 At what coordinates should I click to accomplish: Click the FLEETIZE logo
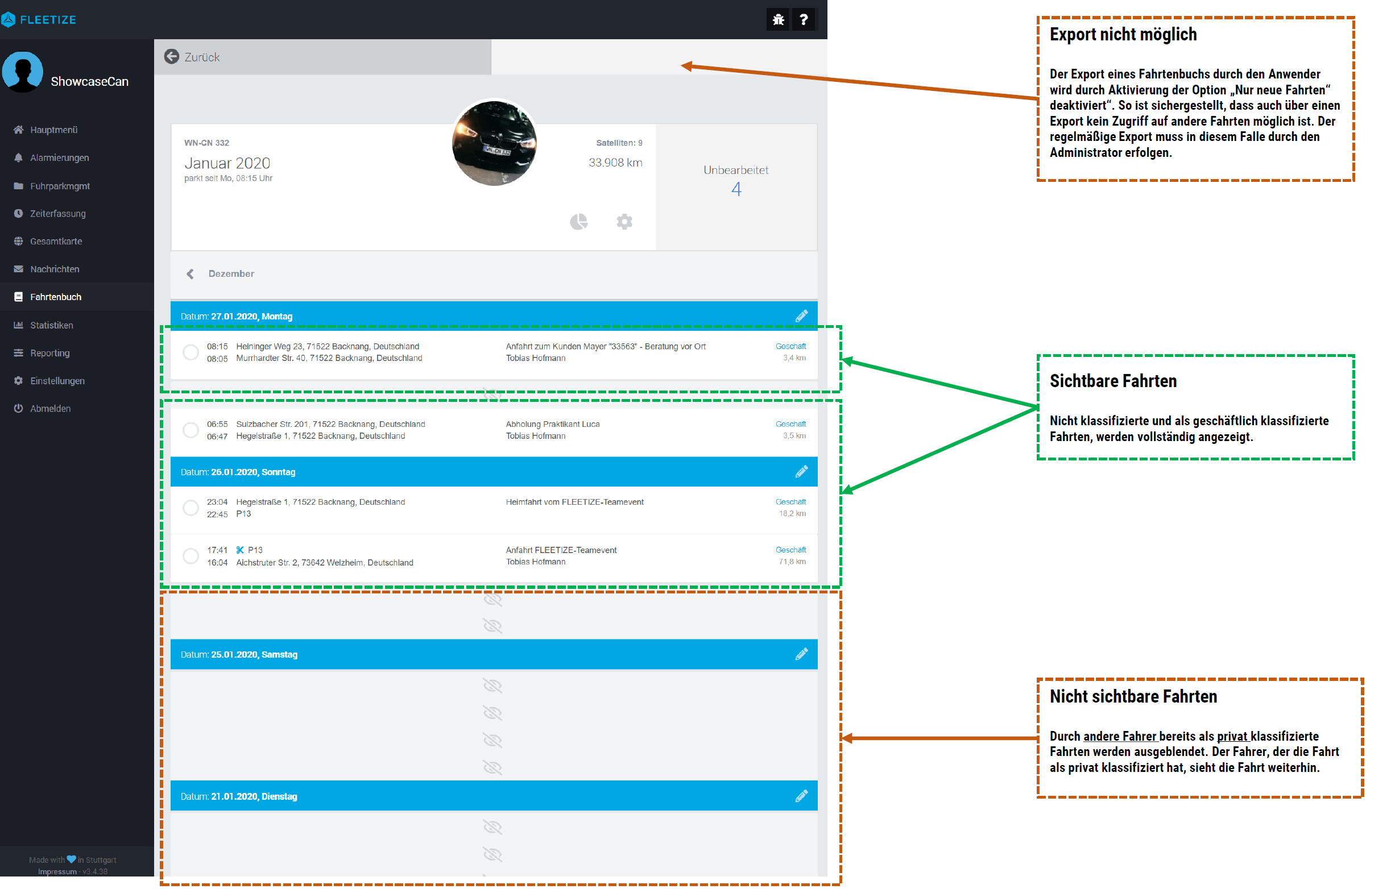(39, 20)
